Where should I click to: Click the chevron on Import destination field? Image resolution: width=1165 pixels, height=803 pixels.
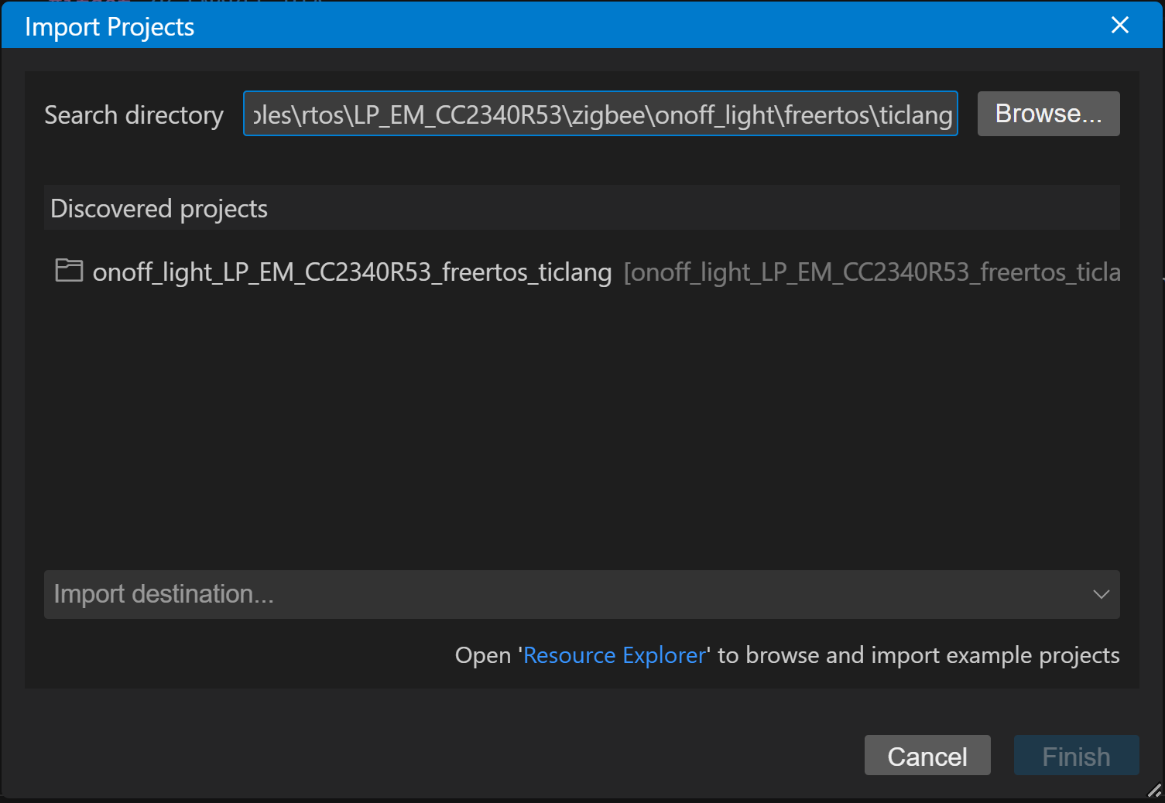[x=1101, y=594]
